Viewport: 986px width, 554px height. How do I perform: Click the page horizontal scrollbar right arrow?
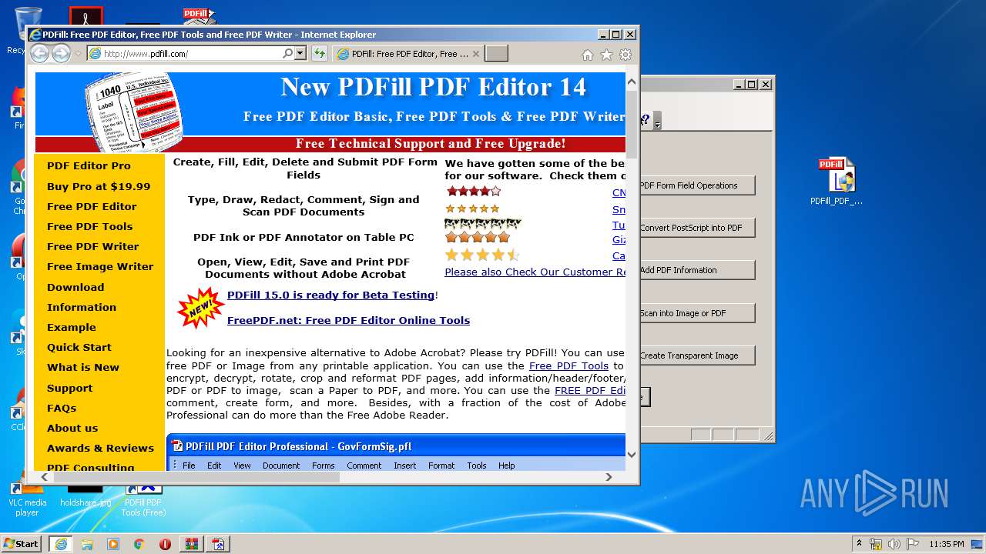(x=609, y=477)
